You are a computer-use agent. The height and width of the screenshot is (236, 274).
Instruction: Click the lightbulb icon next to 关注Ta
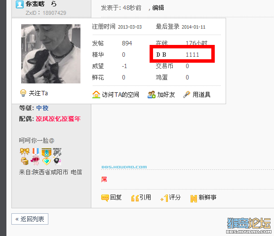23,93
